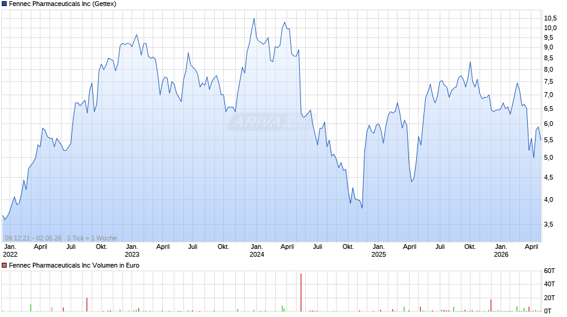Click the 5,5 price axis label
567x317 pixels.
[548, 140]
